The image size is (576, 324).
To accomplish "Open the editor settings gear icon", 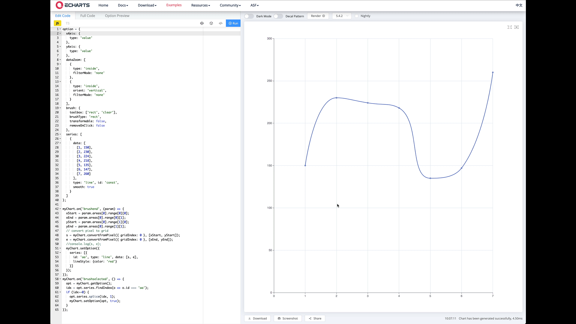I will point(202,23).
